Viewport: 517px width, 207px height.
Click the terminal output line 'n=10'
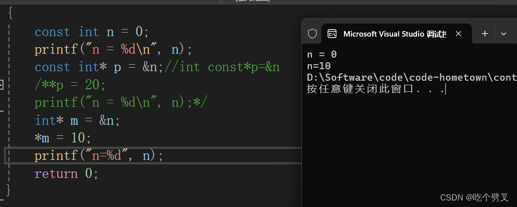[x=318, y=66]
